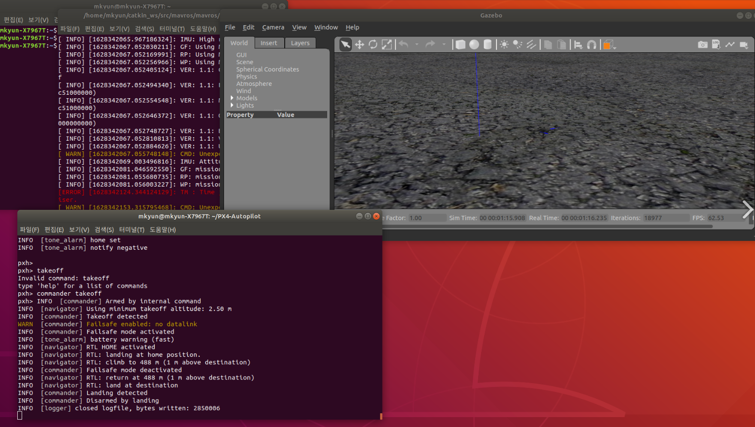Click the real time Factor value field
This screenshot has width=755, height=427.
(x=427, y=218)
